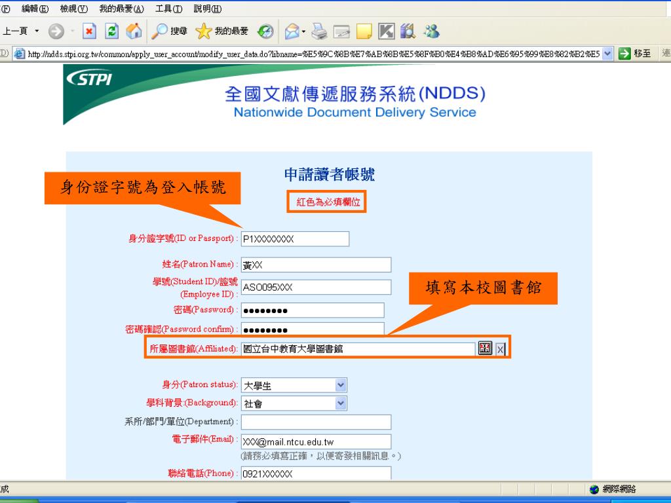This screenshot has width=671, height=503.
Task: Click the K icon in toolbar
Action: coord(387,31)
